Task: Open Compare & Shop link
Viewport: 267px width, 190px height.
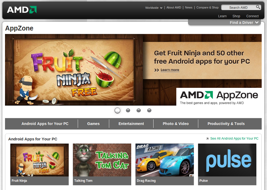Action: pos(207,7)
